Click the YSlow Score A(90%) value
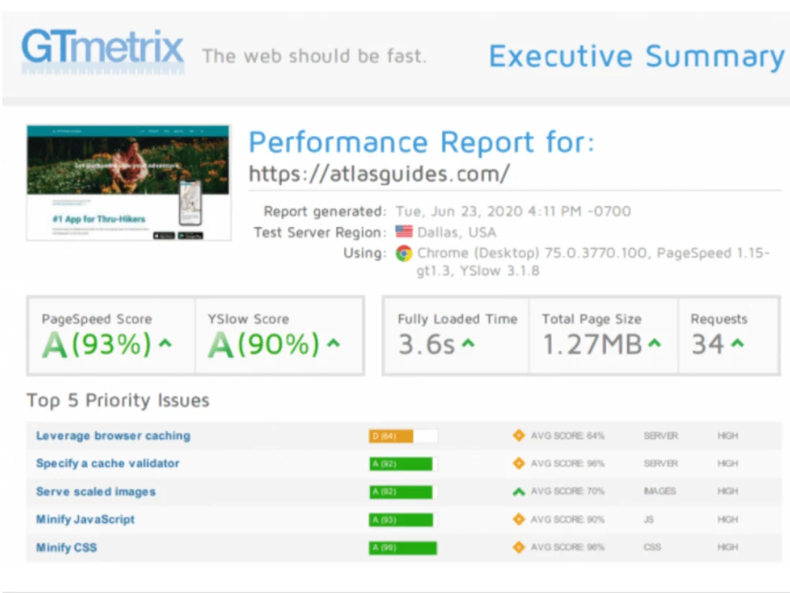Viewport: 790px width, 593px height. point(264,345)
